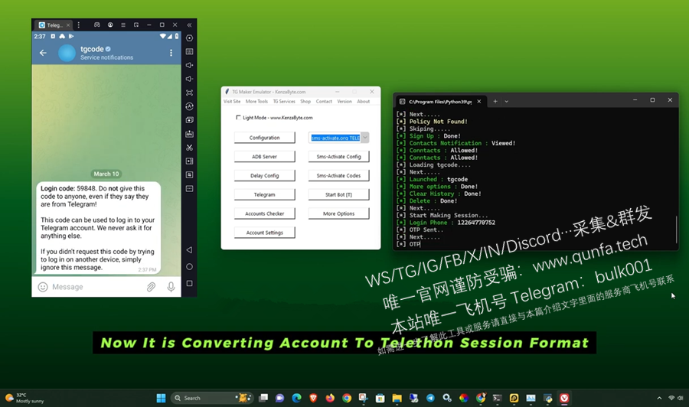The height and width of the screenshot is (407, 689).
Task: Open the Version menu
Action: tap(344, 102)
